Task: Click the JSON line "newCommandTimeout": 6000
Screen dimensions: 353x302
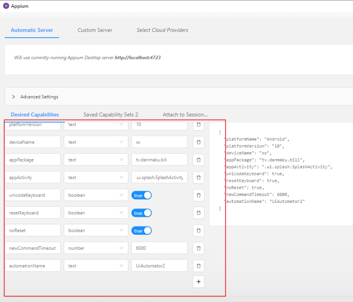Action: pyautogui.click(x=257, y=194)
